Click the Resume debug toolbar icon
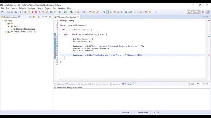Viewport: 211px width, 118px height. coord(25,12)
